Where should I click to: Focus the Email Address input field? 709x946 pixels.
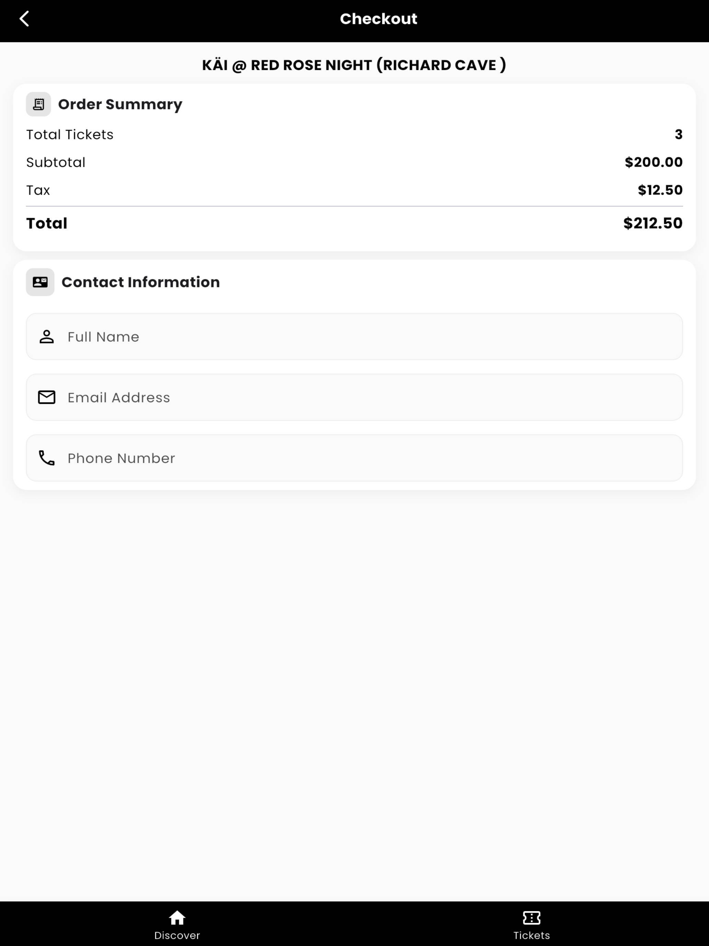tap(354, 397)
